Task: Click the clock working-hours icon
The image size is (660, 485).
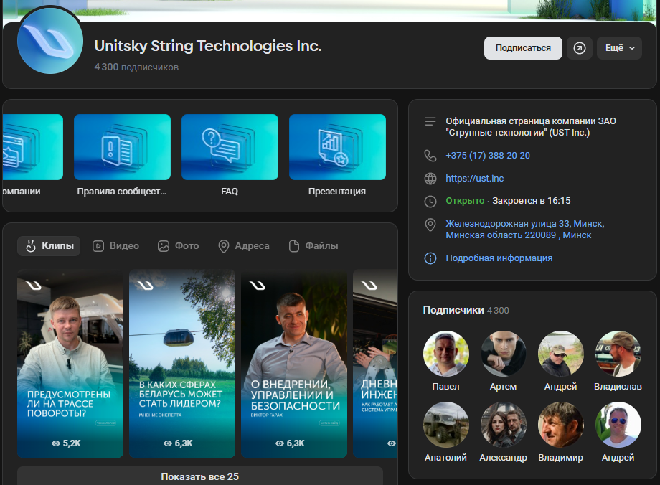Action: coord(430,201)
